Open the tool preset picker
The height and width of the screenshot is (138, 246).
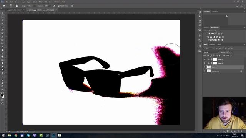point(4,6)
